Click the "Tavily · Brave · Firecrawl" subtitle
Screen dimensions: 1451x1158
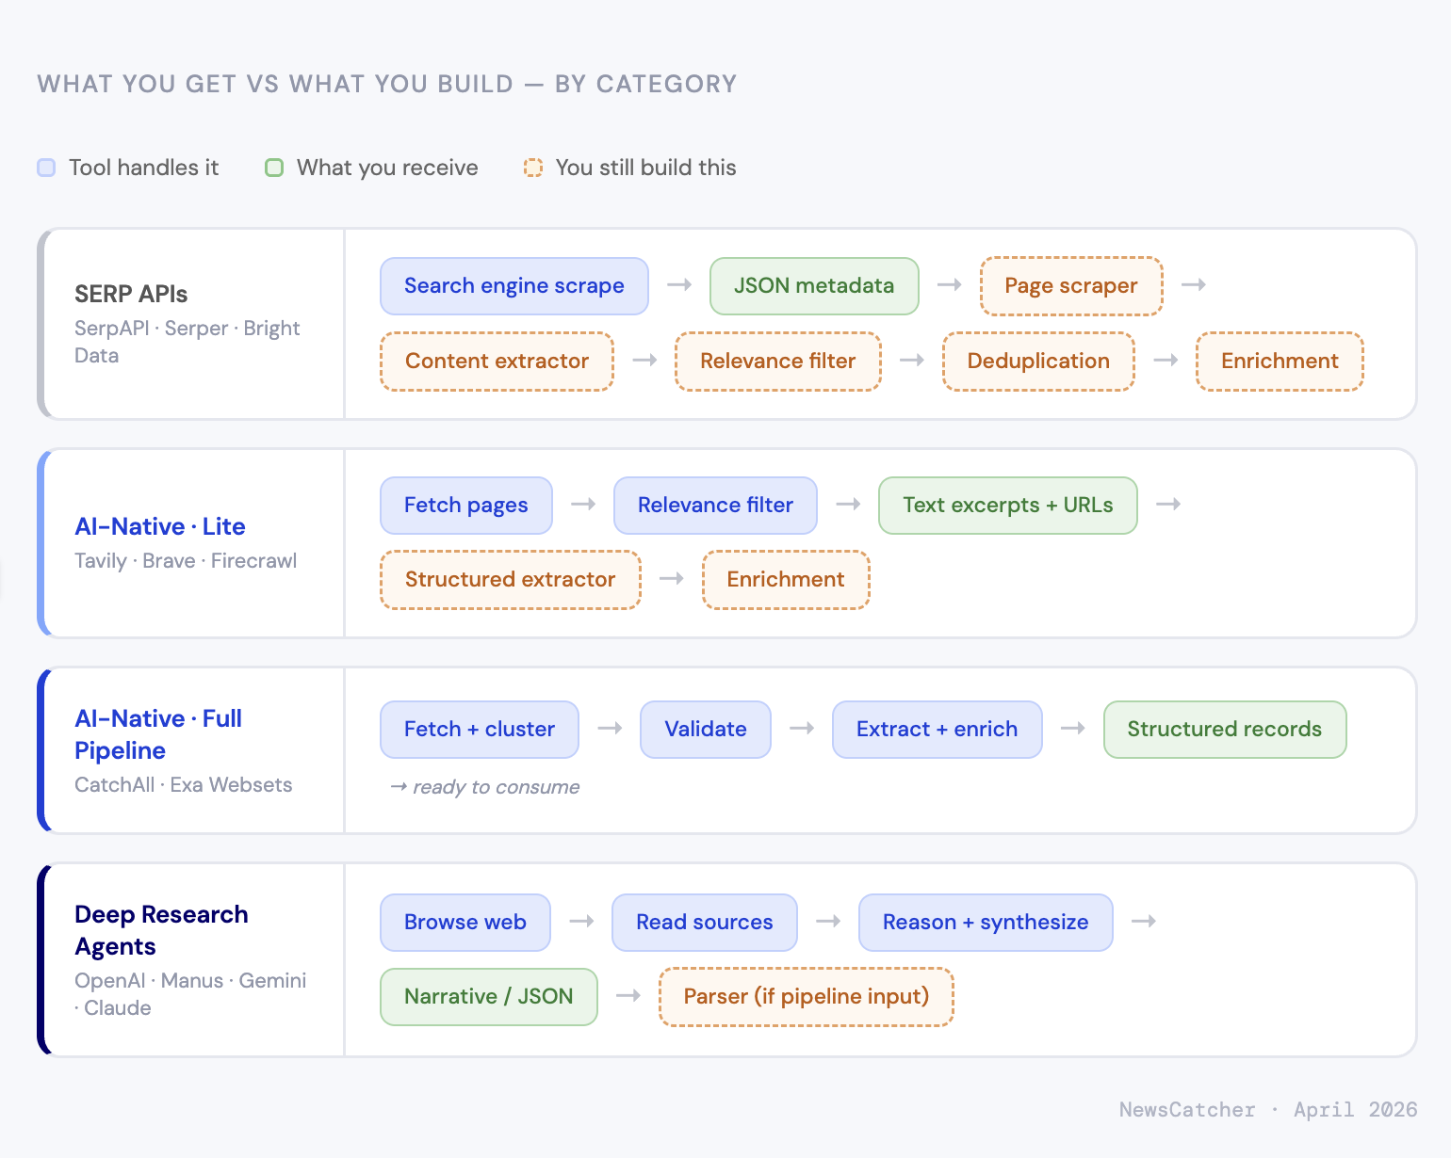(x=186, y=561)
